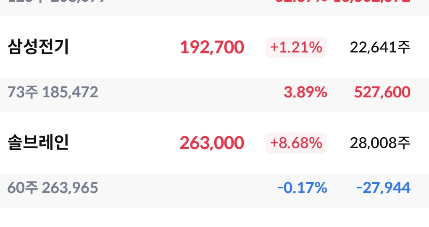This screenshot has width=429, height=227.
Task: Click the 73주 holding quantity
Action: point(22,92)
